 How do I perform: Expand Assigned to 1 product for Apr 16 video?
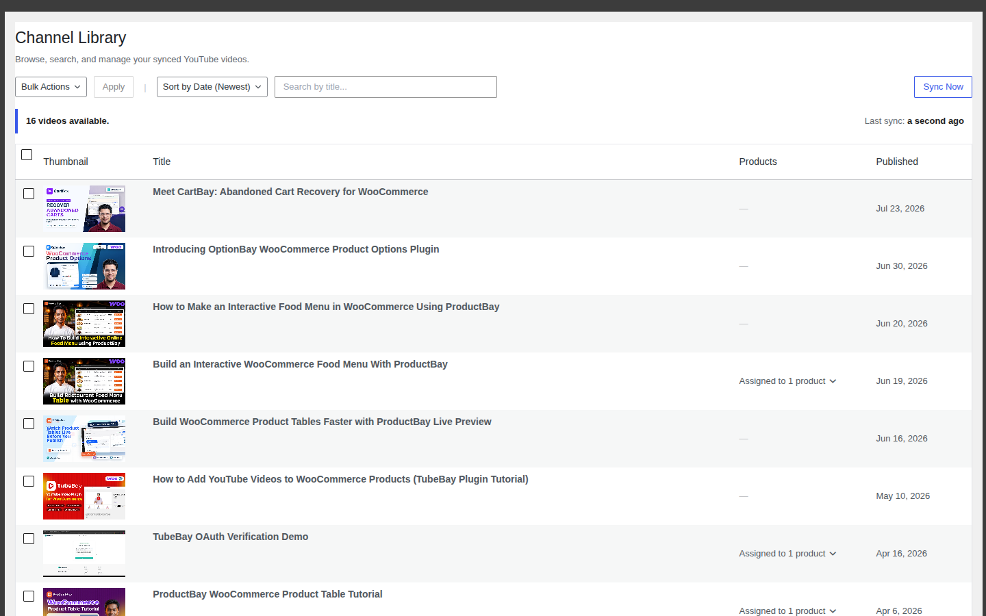tap(787, 554)
